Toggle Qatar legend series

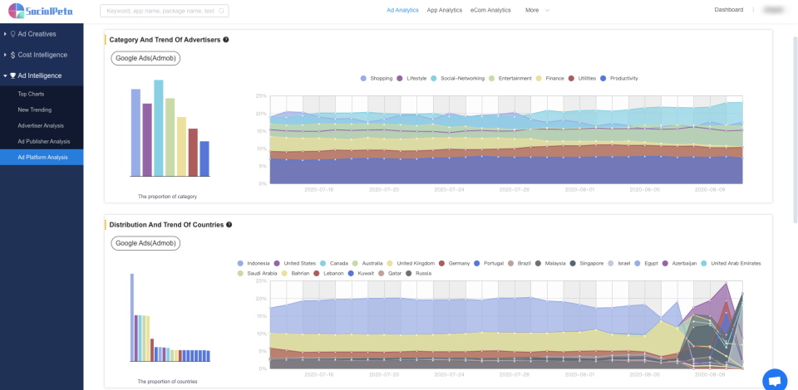390,273
